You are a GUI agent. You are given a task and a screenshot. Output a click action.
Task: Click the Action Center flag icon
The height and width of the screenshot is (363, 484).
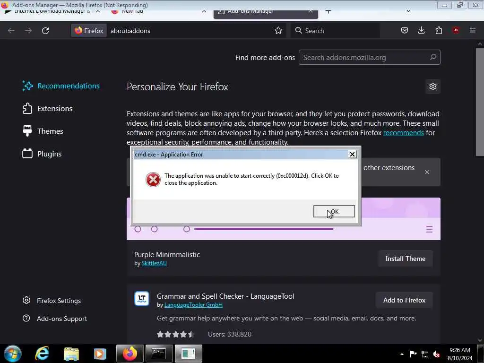click(x=413, y=354)
